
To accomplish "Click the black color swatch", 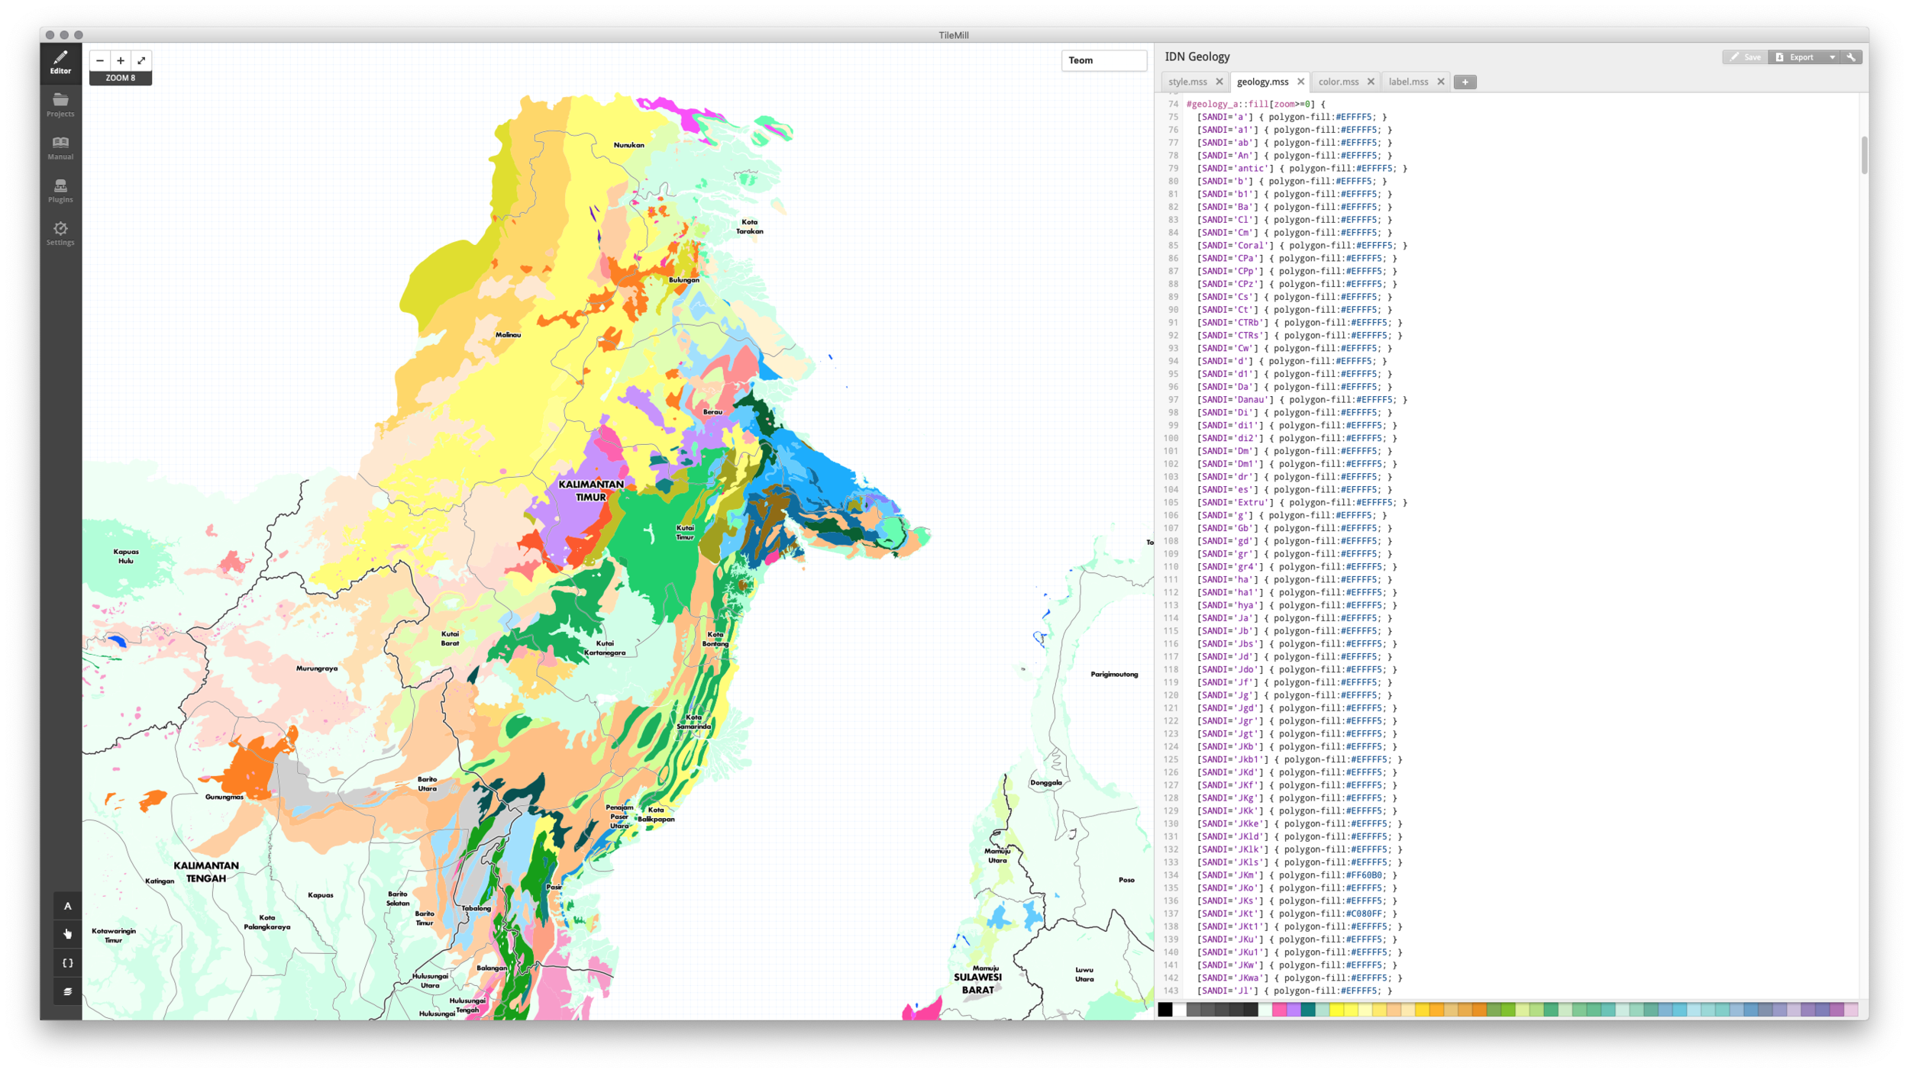I will tap(1164, 1010).
